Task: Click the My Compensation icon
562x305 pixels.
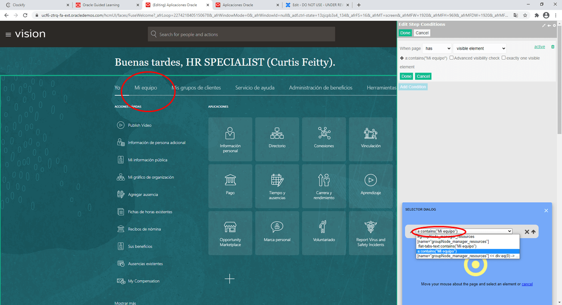Action: coord(121,281)
